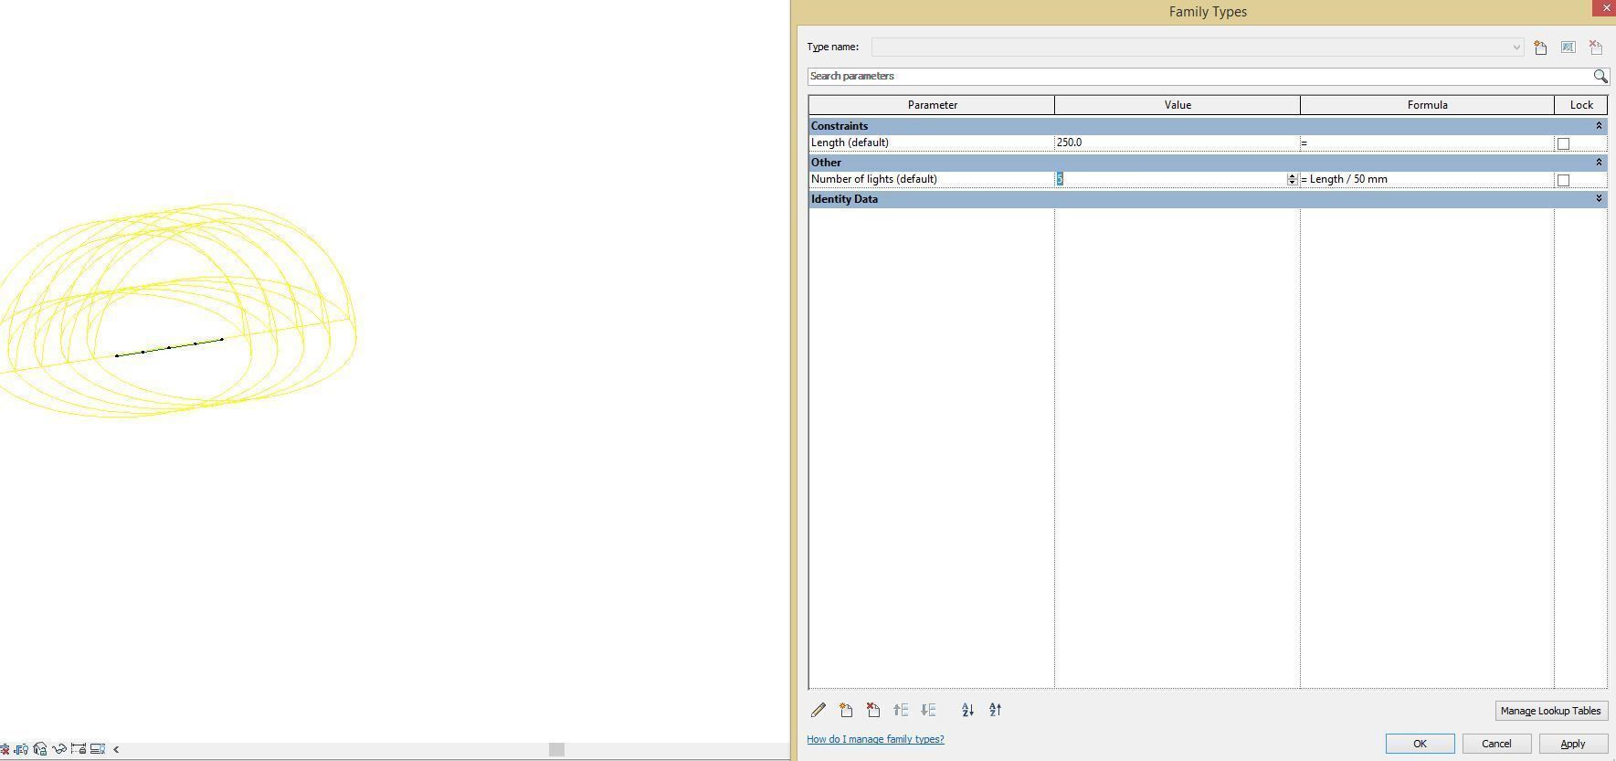Open the Type name dropdown
Image resolution: width=1616 pixels, height=761 pixels.
click(1516, 48)
